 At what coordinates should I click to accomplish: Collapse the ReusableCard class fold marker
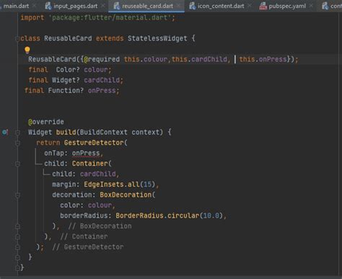coord(17,38)
